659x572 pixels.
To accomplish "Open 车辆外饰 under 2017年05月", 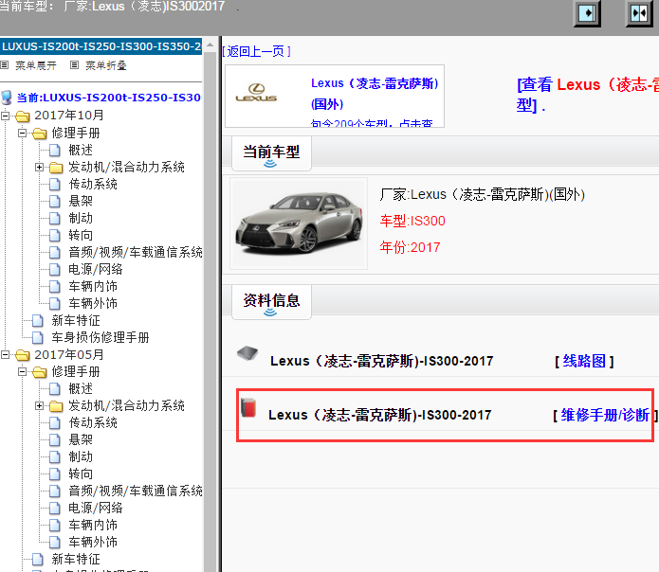I will [93, 543].
